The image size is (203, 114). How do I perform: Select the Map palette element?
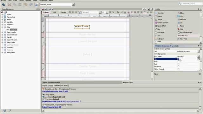[180, 29]
